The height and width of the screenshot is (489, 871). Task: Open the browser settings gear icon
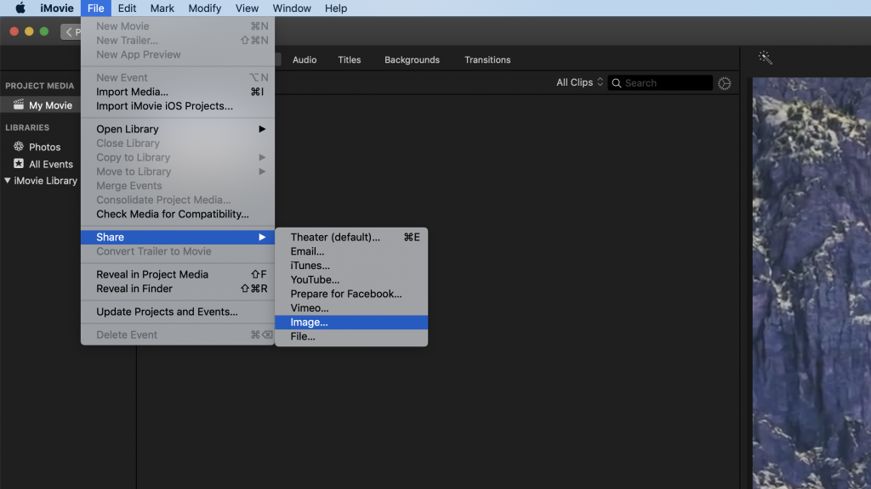(725, 83)
